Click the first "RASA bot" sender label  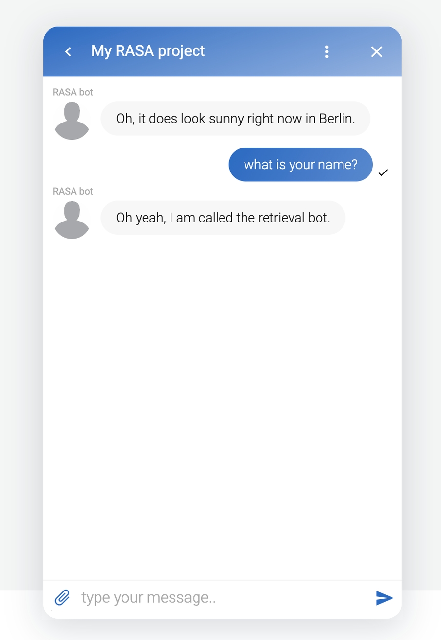73,92
